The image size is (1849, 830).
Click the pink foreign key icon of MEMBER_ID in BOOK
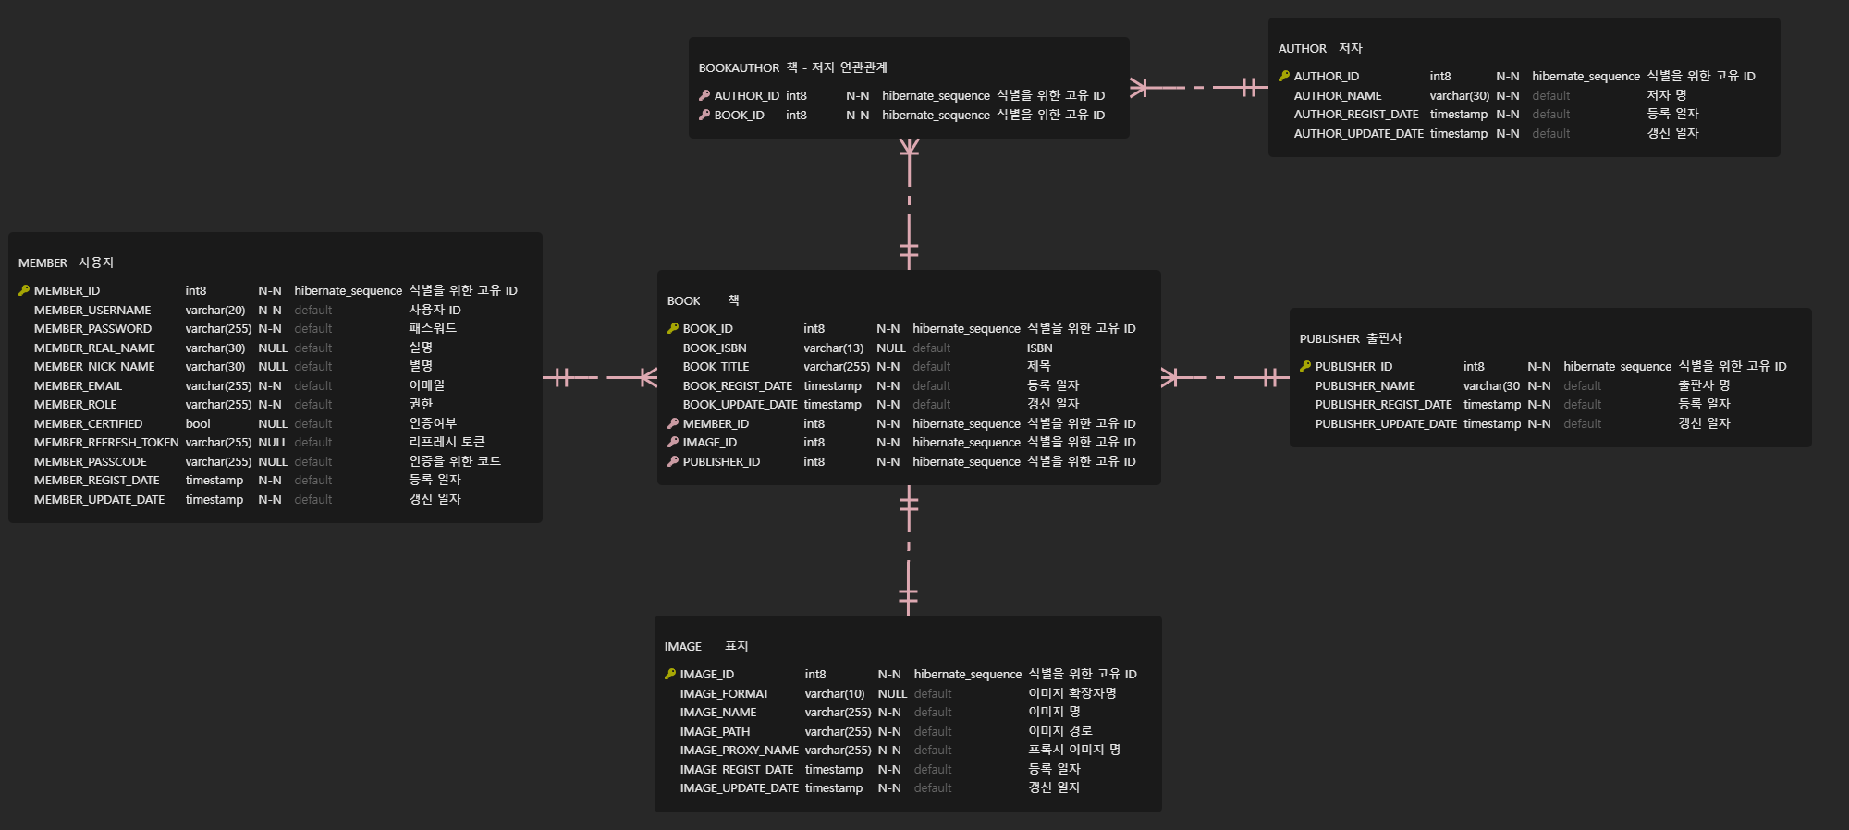tap(673, 423)
